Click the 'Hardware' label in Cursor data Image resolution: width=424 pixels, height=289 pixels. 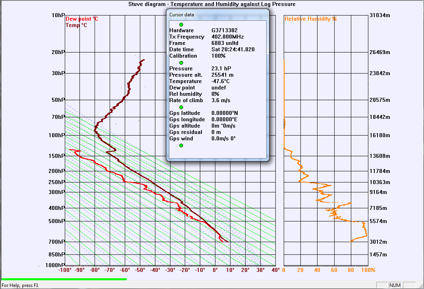coord(182,30)
